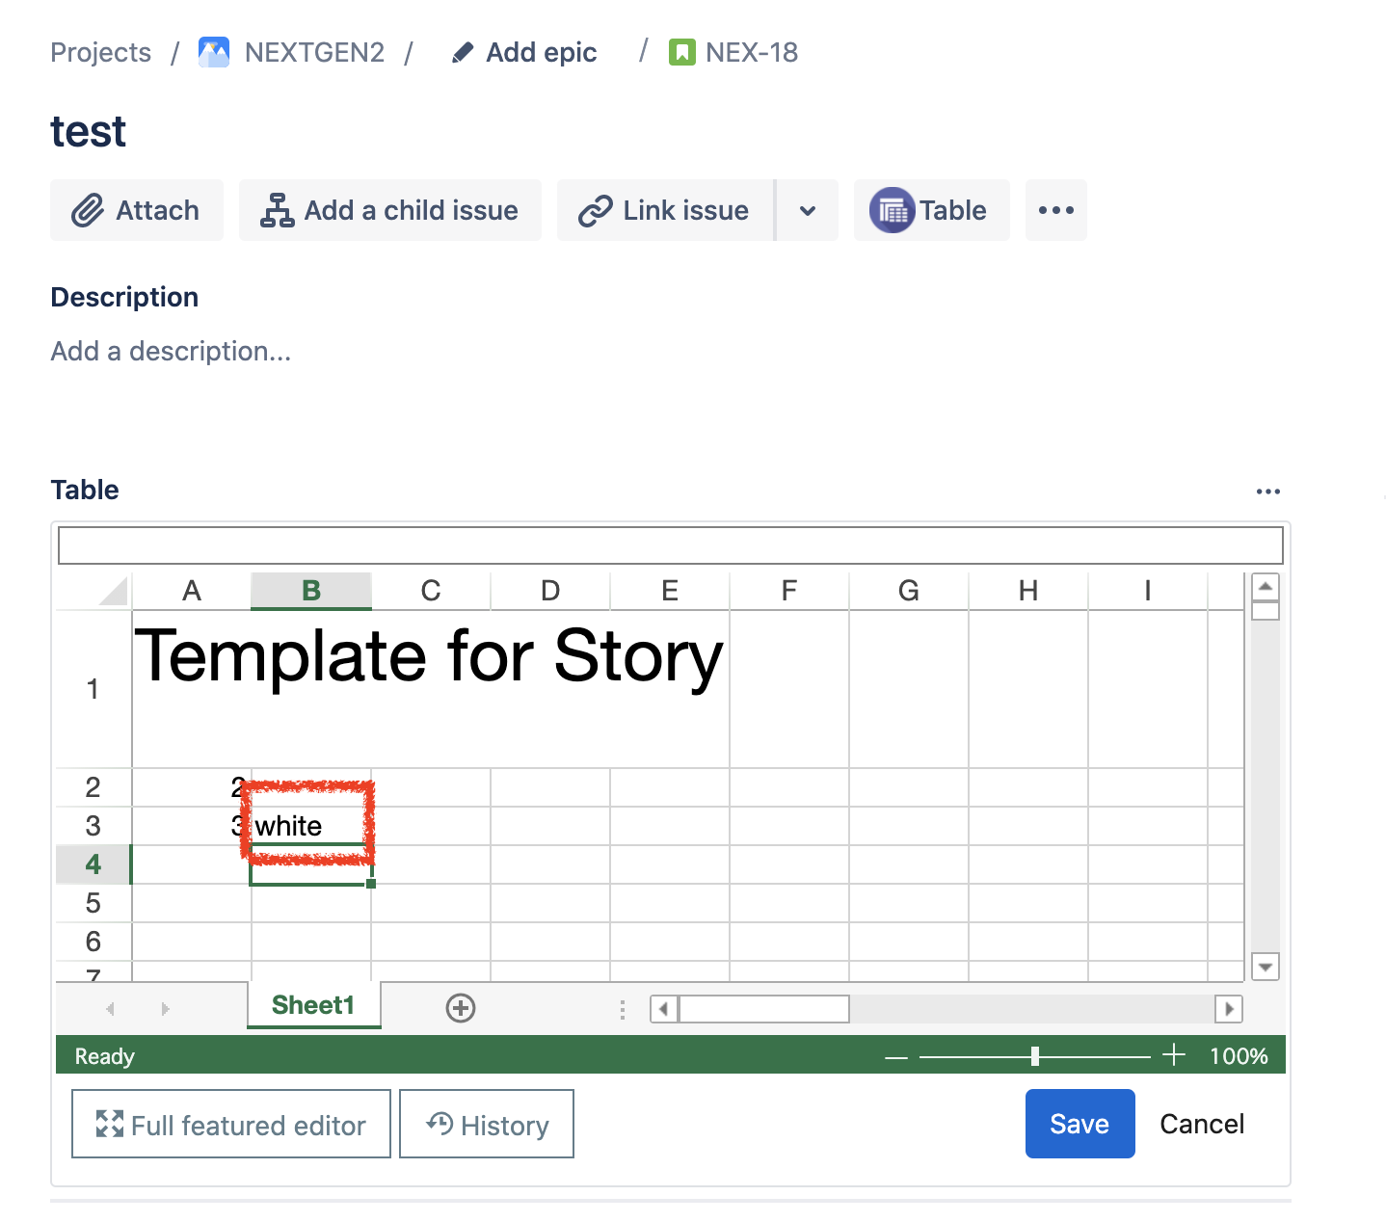
Task: Click the zoom slider handle
Action: coord(1036,1055)
